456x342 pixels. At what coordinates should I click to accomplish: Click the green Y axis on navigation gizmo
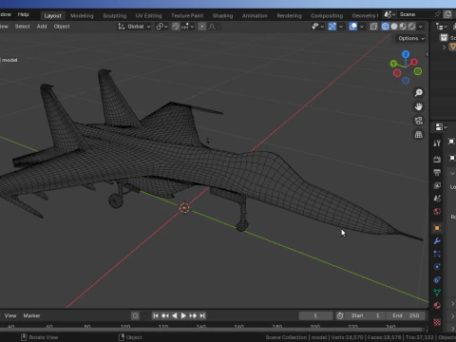(x=393, y=64)
